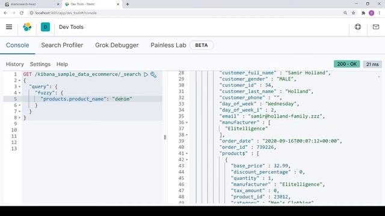Open the Chrome profile avatar
This screenshot has height=216, width=385.
click(372, 13)
